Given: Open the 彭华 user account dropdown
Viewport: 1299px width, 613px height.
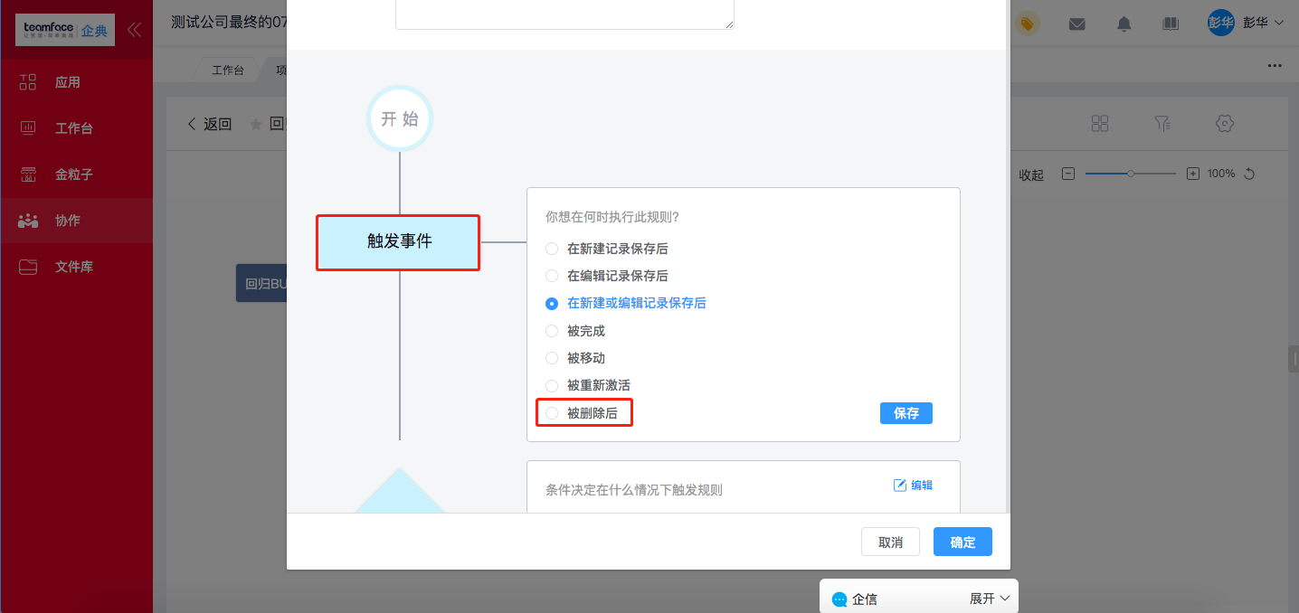Looking at the screenshot, I should [1247, 24].
